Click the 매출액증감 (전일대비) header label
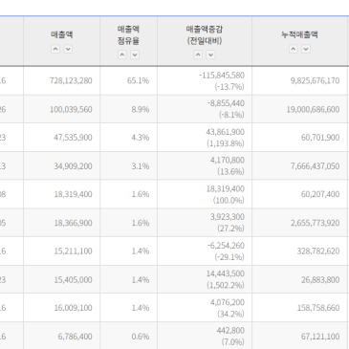The width and height of the screenshot is (349, 349). point(205,34)
